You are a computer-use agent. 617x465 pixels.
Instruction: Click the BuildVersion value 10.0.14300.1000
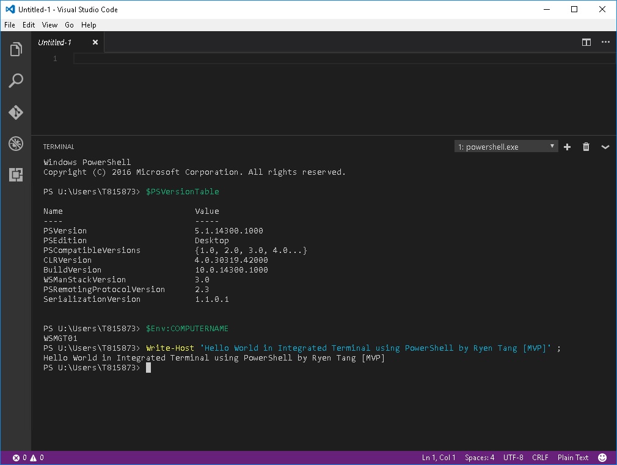point(232,269)
